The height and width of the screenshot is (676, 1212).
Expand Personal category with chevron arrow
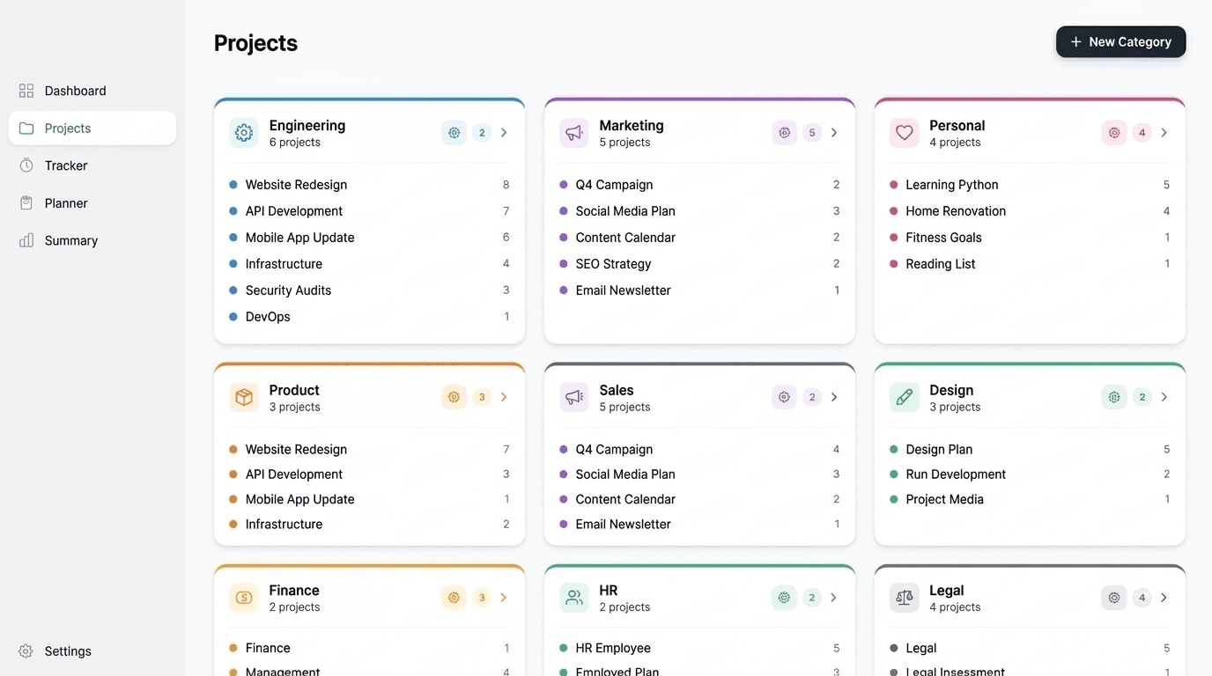click(x=1164, y=133)
